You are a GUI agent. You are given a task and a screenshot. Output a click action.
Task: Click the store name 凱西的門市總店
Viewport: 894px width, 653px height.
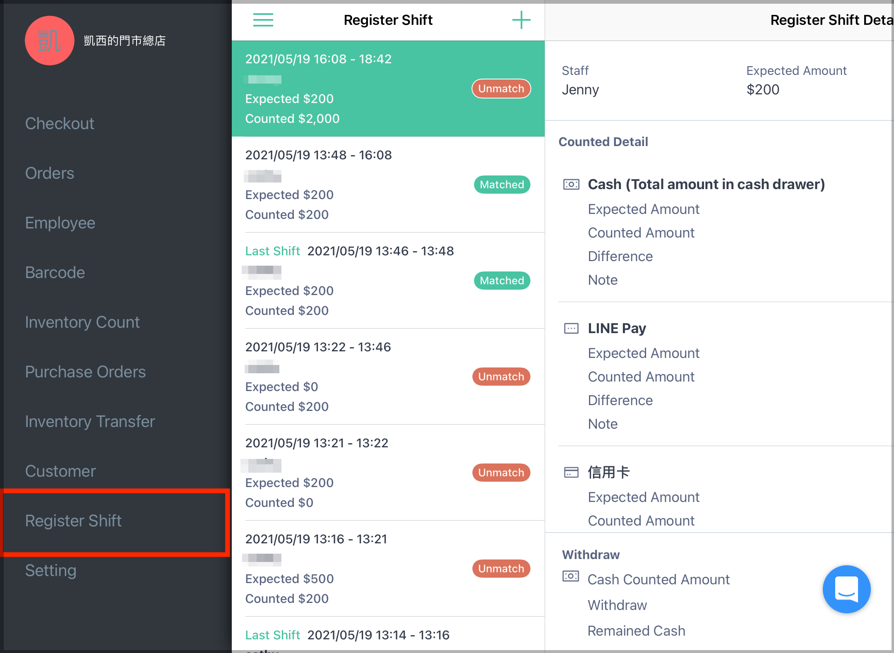(x=125, y=41)
